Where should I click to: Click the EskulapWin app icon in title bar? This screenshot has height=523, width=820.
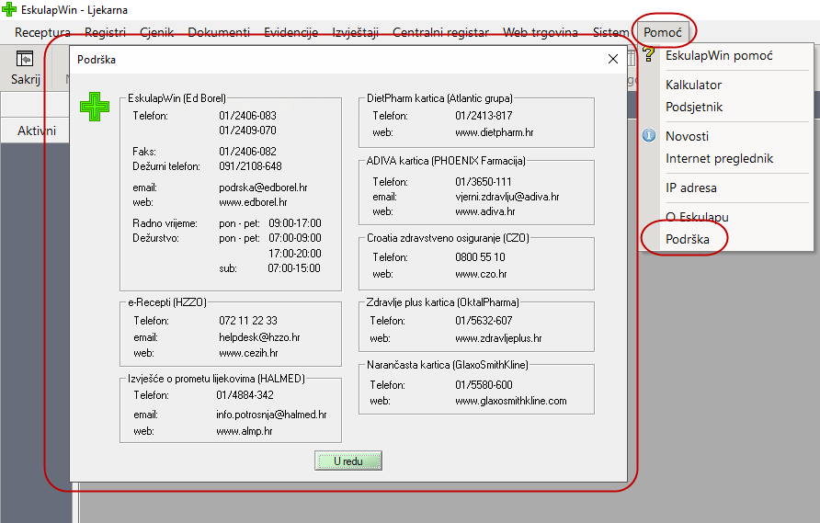9,10
